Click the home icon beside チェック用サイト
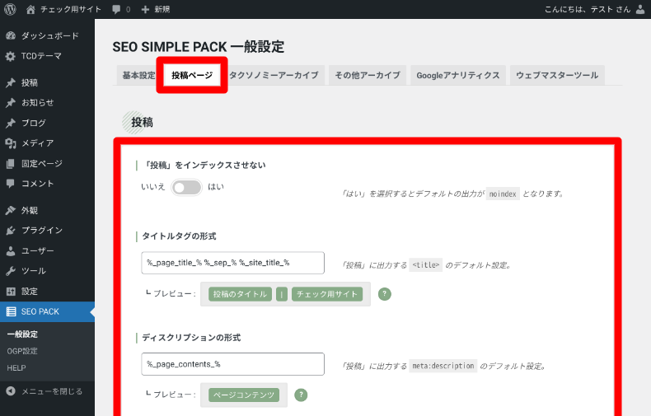Image resolution: width=651 pixels, height=416 pixels. [30, 10]
